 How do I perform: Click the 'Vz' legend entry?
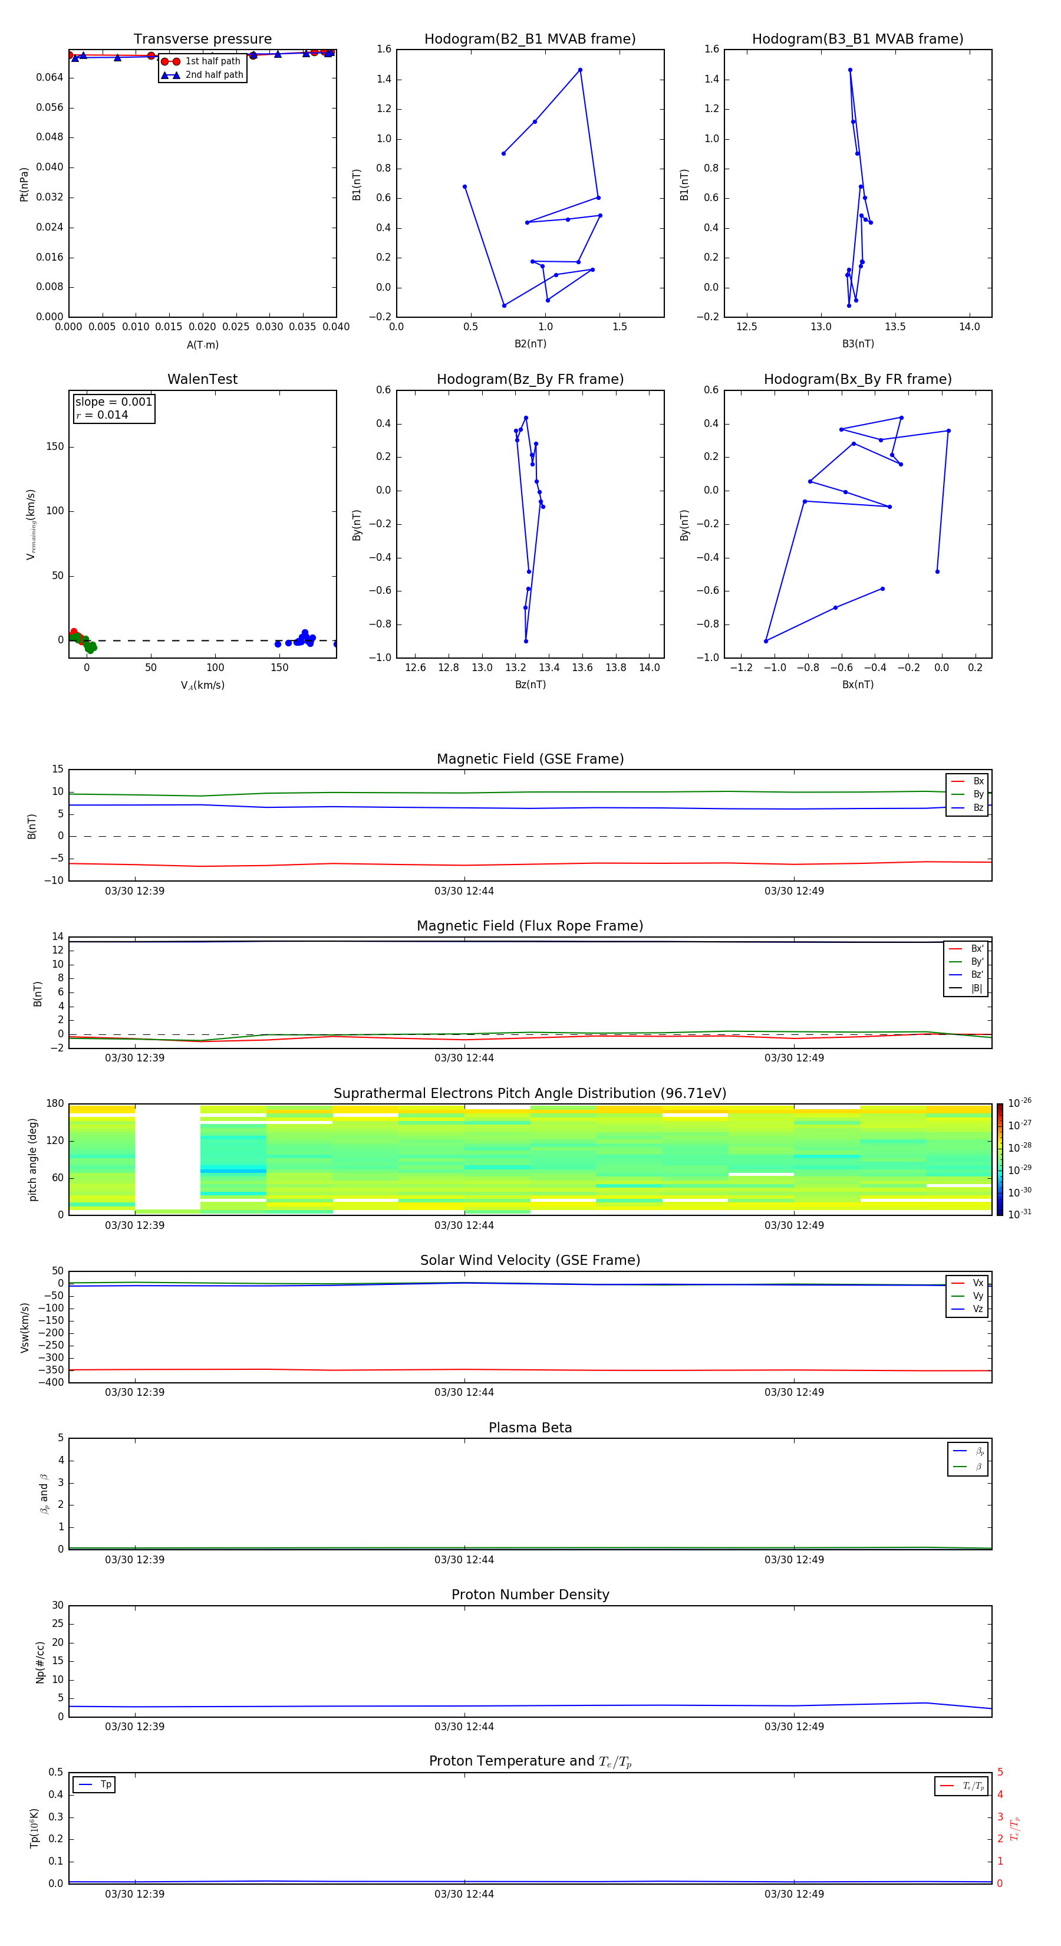point(967,1309)
